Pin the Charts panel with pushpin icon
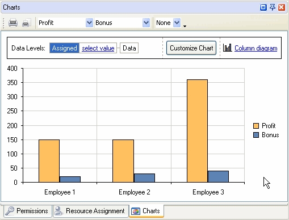Viewport: 289px width, 220px height. click(x=273, y=7)
